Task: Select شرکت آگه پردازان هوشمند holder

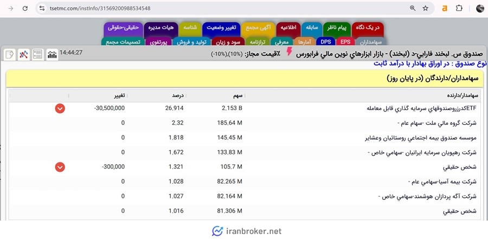Action: pyautogui.click(x=427, y=196)
